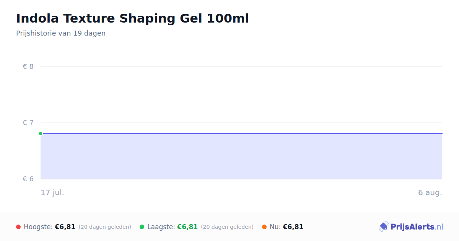Click the 17 jul. date label
459x241 pixels.
52,192
